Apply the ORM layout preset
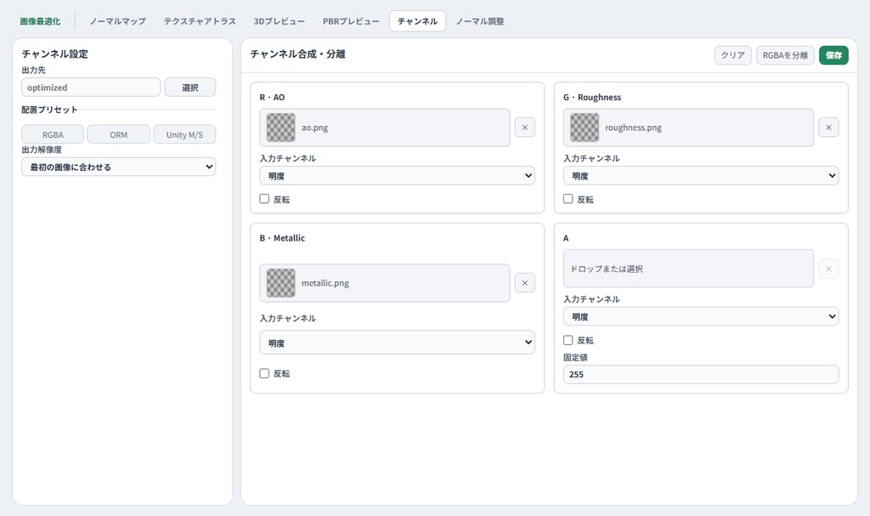 click(118, 134)
